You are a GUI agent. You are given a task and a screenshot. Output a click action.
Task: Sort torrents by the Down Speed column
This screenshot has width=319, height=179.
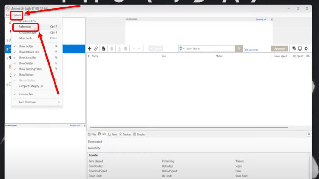click(280, 56)
